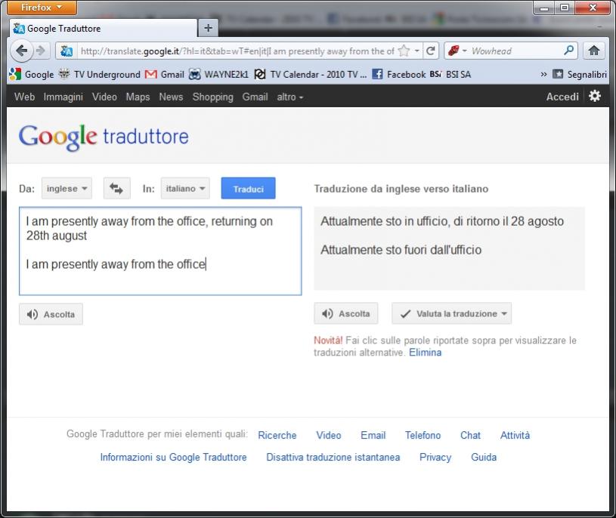Go to Web in Google bar
616x518 pixels.
(x=24, y=97)
